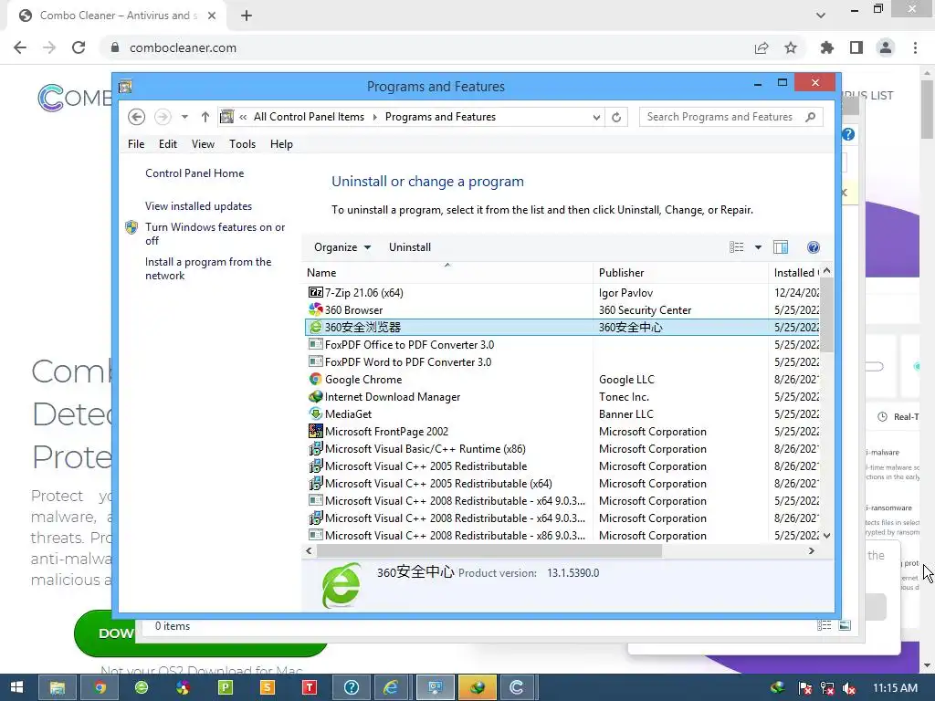
Task: Click the MediaGet download icon
Action: point(315,413)
